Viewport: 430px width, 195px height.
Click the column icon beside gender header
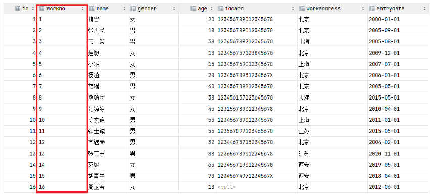point(133,9)
